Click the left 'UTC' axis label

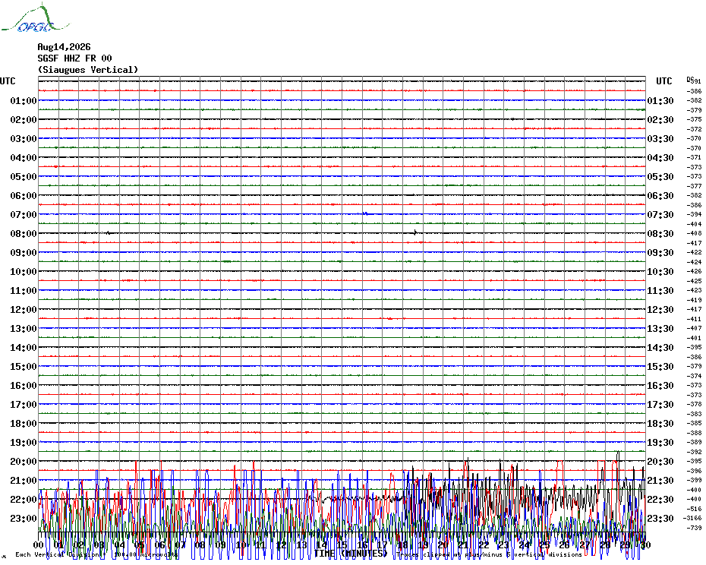pos(8,81)
